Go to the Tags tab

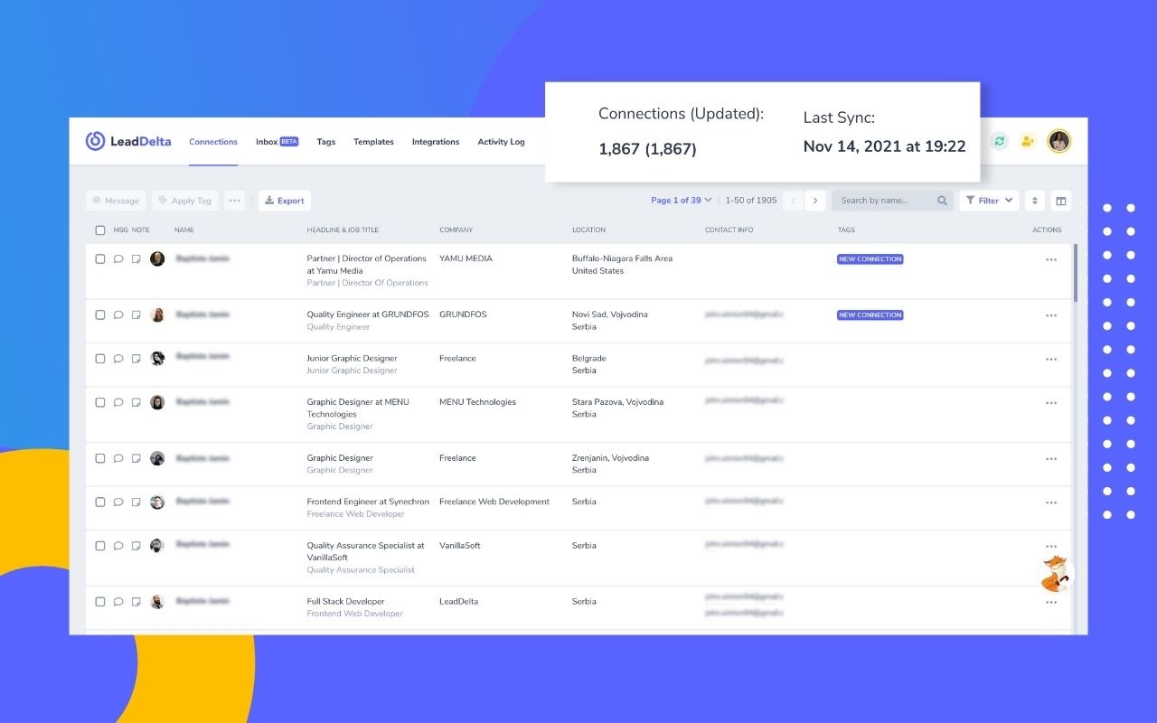click(326, 142)
